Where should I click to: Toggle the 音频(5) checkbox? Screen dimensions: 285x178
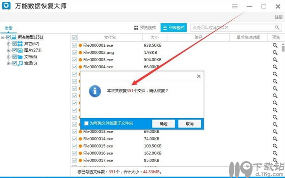(x=15, y=63)
